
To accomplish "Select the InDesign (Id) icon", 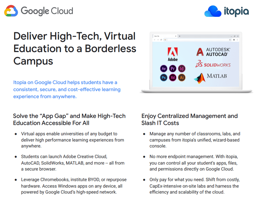I will click(182, 69).
